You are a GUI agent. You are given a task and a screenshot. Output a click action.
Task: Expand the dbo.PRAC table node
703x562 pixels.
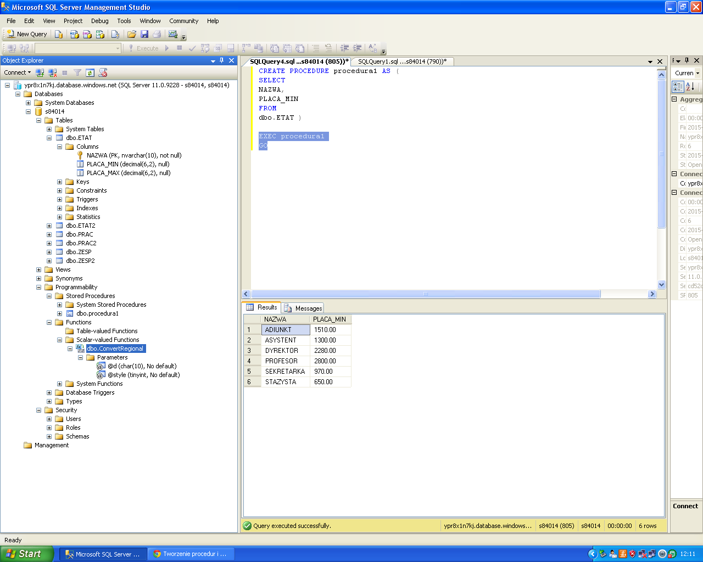tap(49, 234)
